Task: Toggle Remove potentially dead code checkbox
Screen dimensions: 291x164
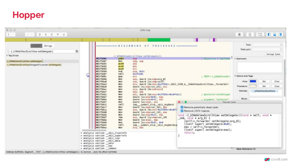Action: (x=182, y=107)
